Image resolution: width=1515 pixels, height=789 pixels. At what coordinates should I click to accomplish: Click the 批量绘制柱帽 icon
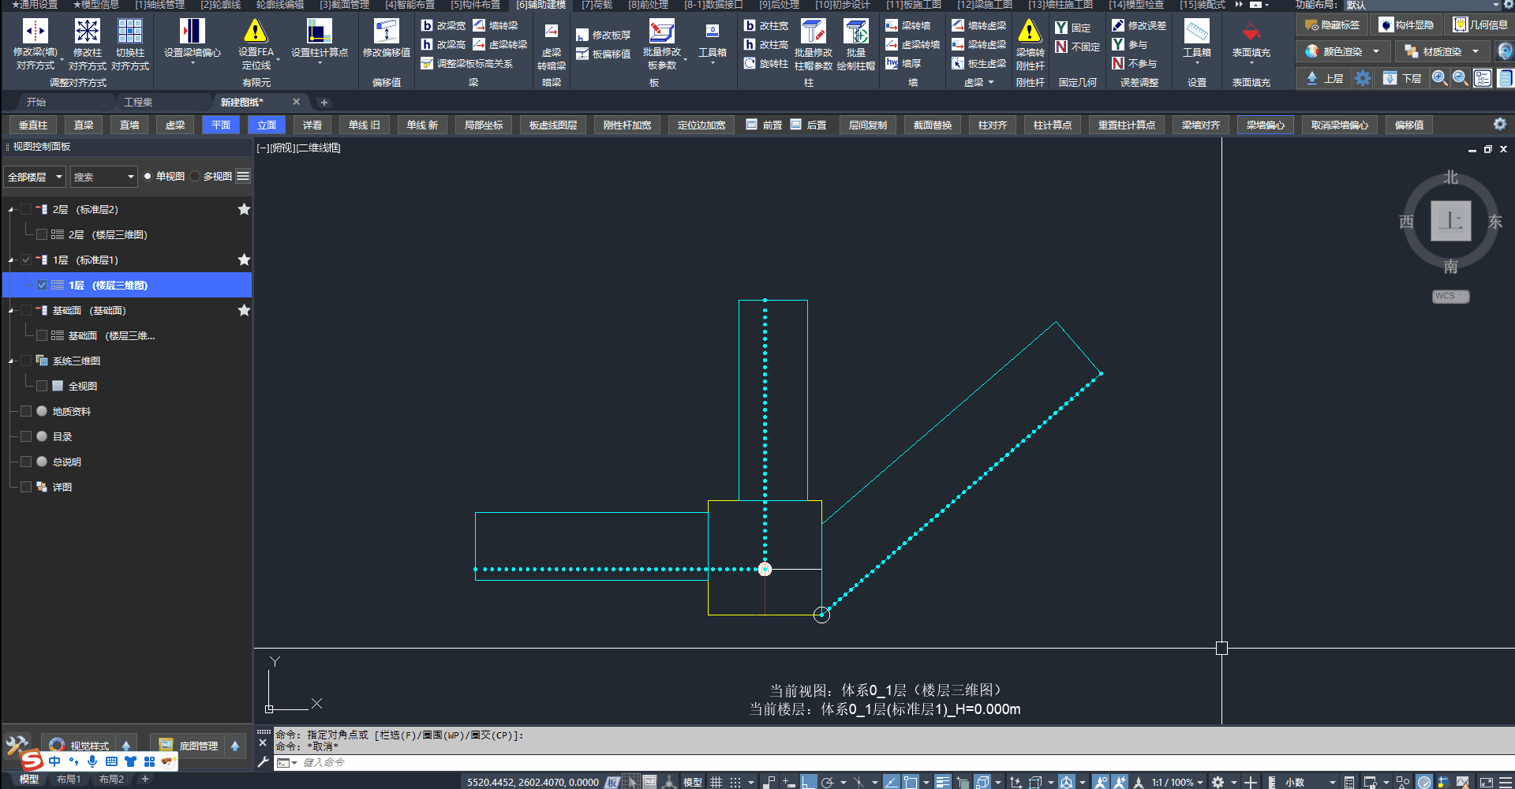point(855,32)
